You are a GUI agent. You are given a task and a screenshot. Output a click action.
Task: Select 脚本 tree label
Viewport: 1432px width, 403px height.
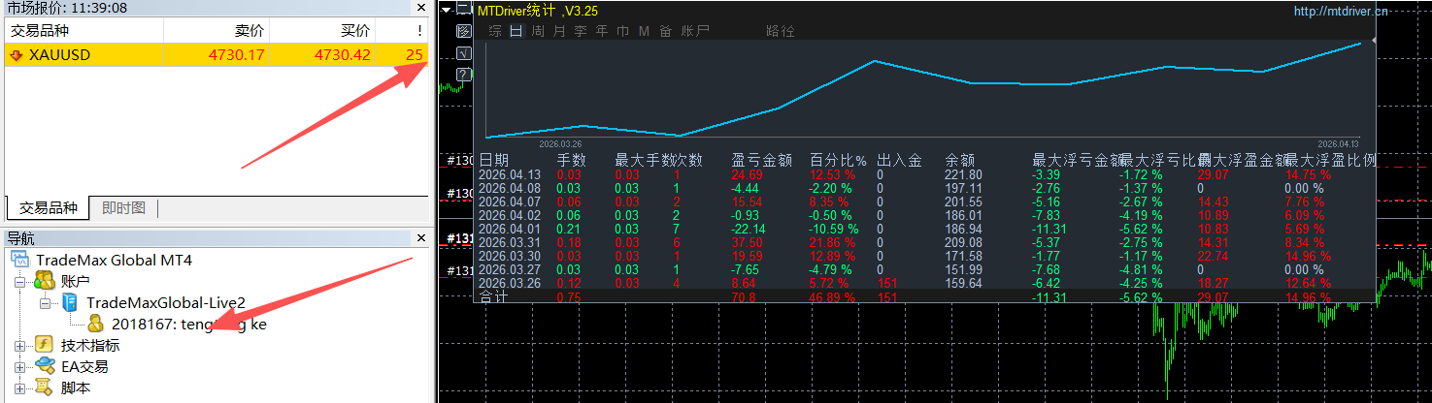tap(75, 387)
